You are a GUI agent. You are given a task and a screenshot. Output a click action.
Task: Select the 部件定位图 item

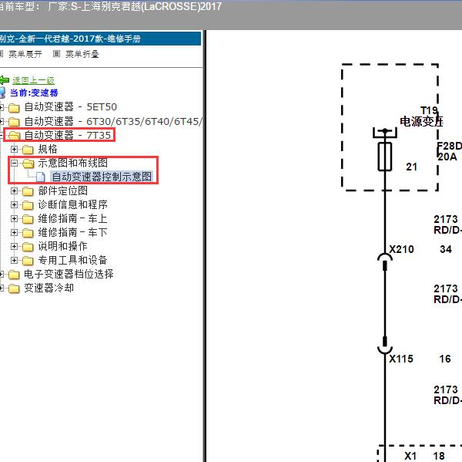[x=63, y=191]
